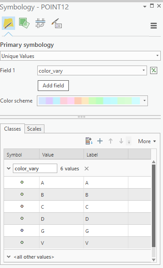163x268 pixels.
Task: Select the Primary symbology brush tab icon
Action: [x=8, y=23]
